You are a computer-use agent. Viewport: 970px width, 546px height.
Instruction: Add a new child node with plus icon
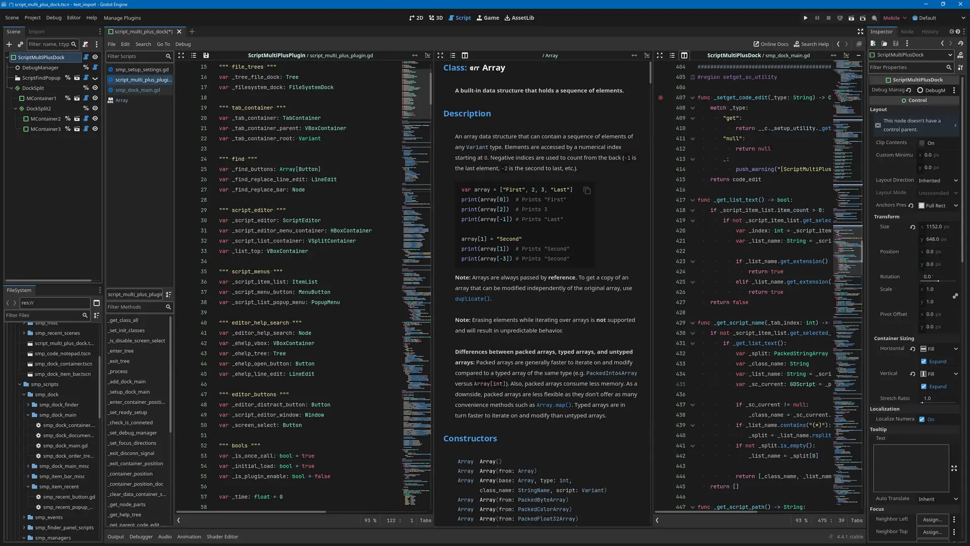coord(9,44)
